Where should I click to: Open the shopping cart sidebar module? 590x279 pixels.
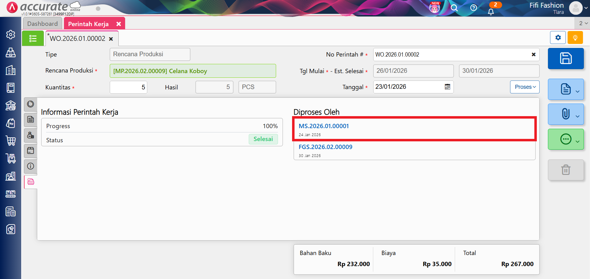point(11,141)
